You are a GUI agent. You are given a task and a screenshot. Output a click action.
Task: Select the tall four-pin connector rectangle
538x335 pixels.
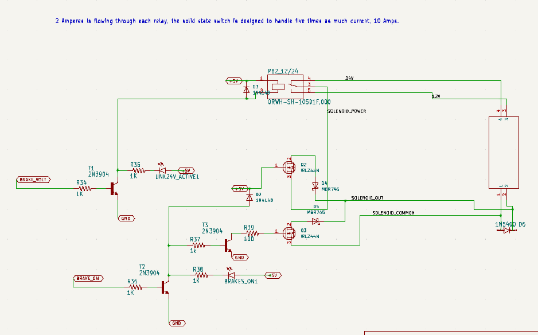[504, 153]
